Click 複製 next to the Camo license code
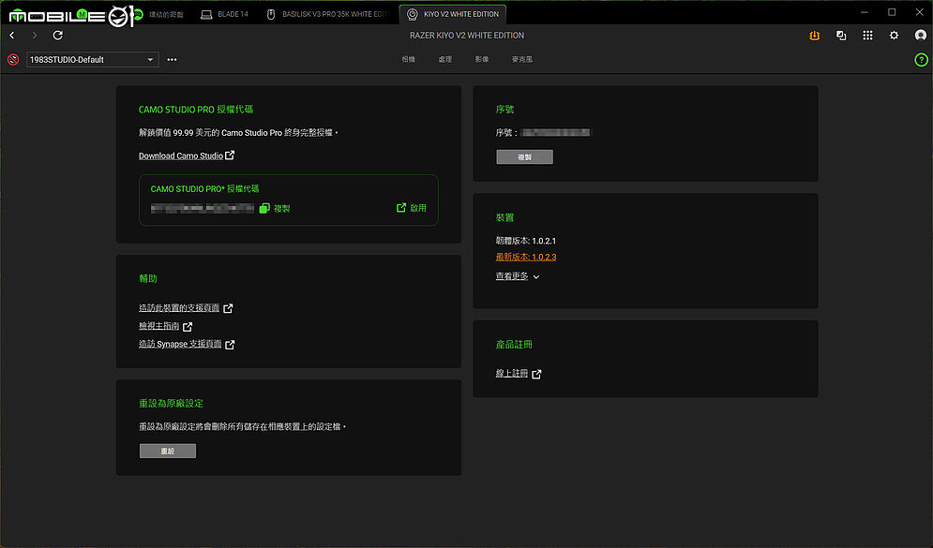 click(281, 209)
